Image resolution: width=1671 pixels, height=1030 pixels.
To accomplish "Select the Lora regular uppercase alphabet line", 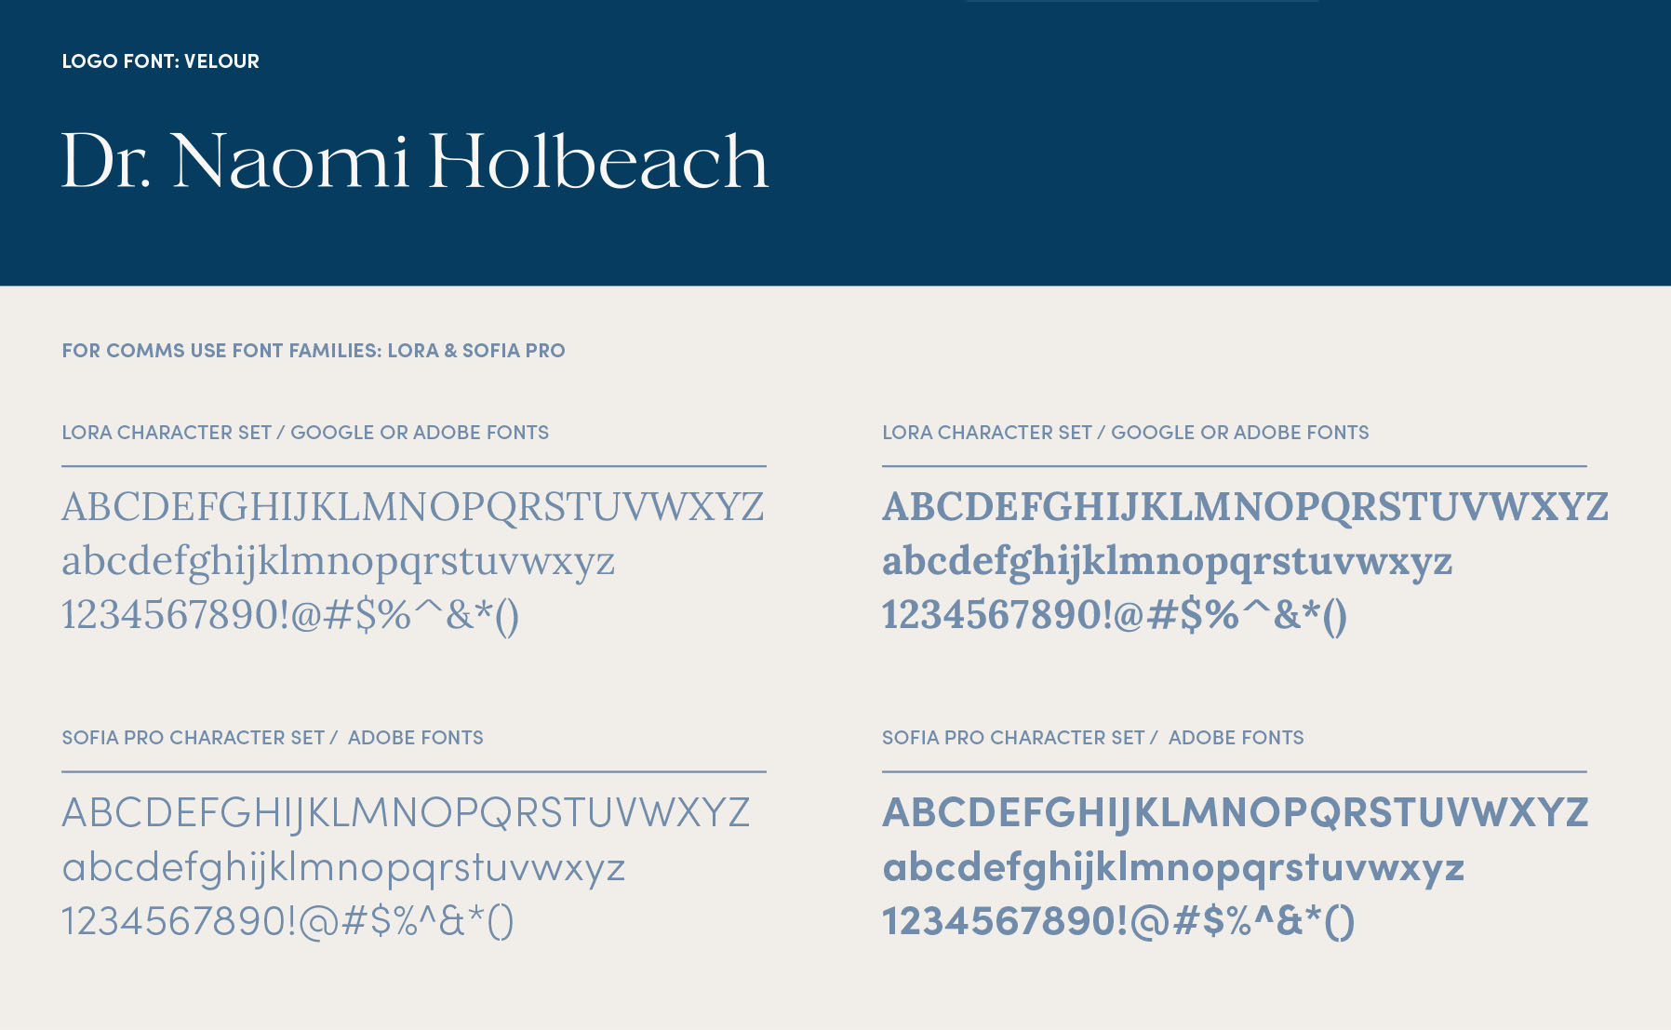I will 413,507.
